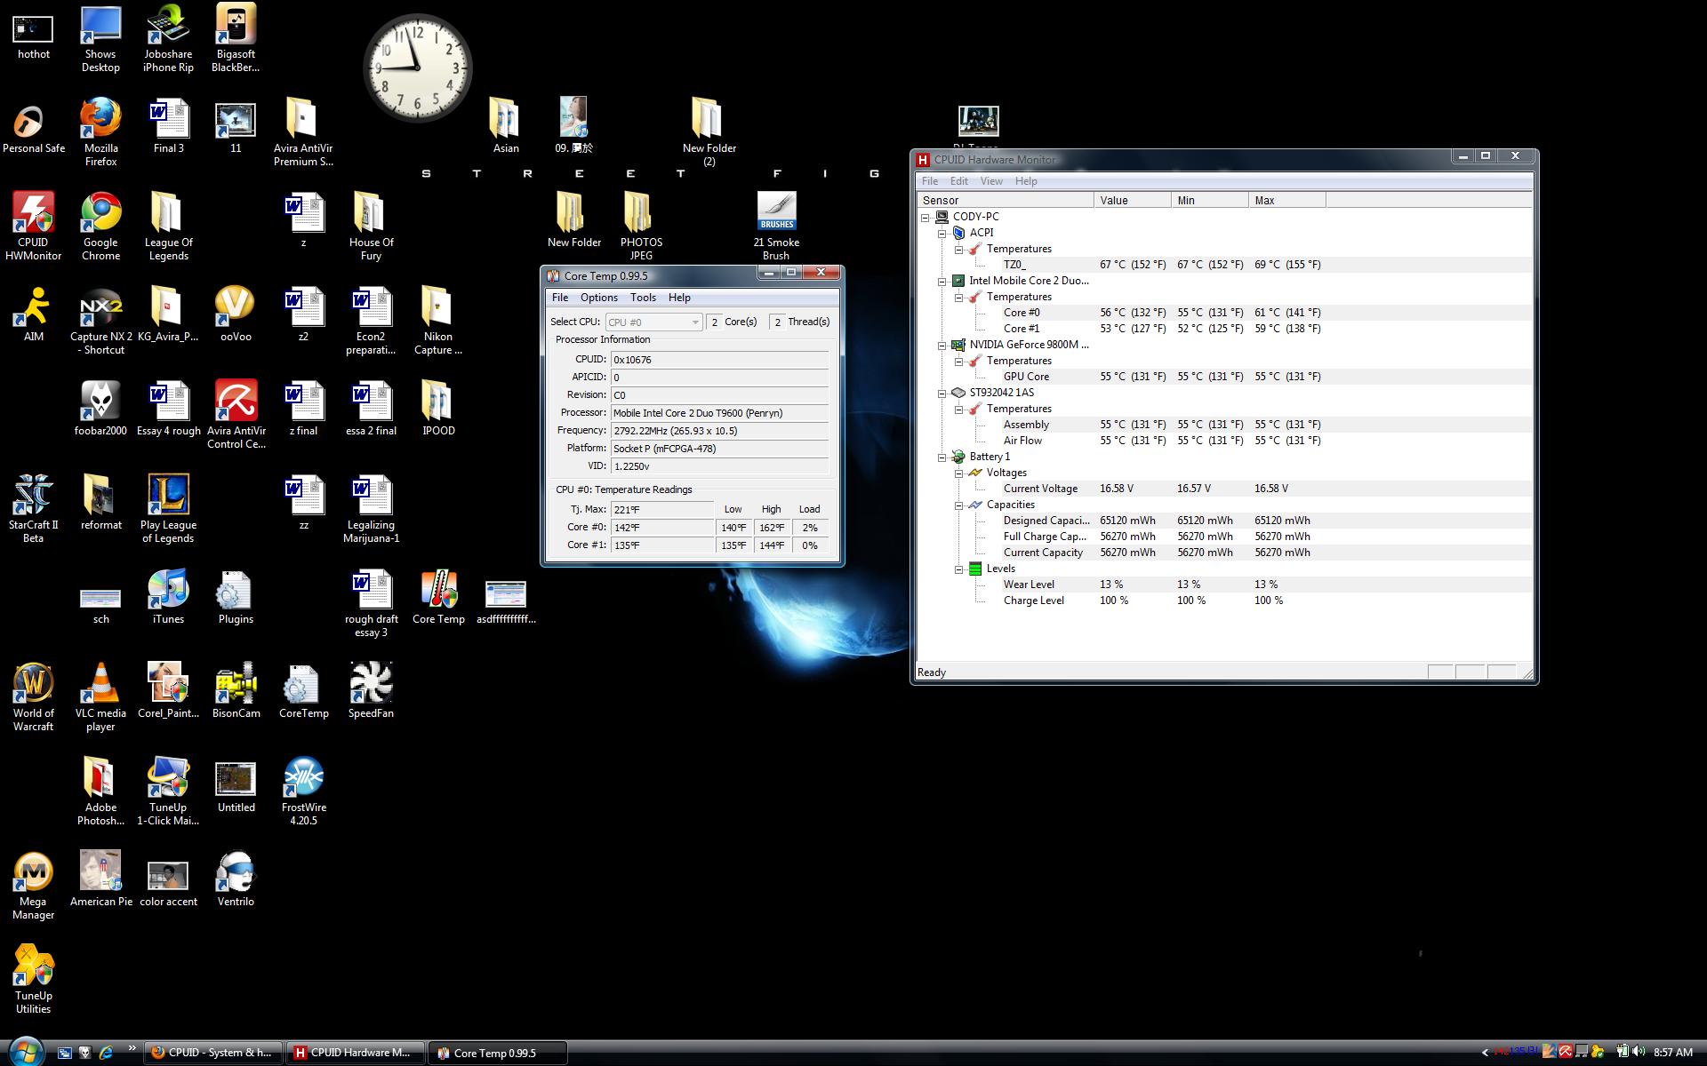Image resolution: width=1707 pixels, height=1066 pixels.
Task: Open the Options menu in Core Temp
Action: pyautogui.click(x=598, y=298)
